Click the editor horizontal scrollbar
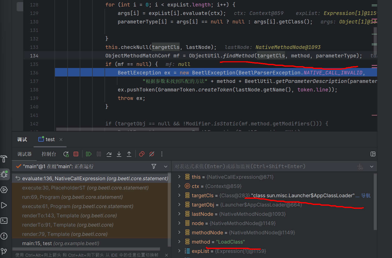 [127, 129]
